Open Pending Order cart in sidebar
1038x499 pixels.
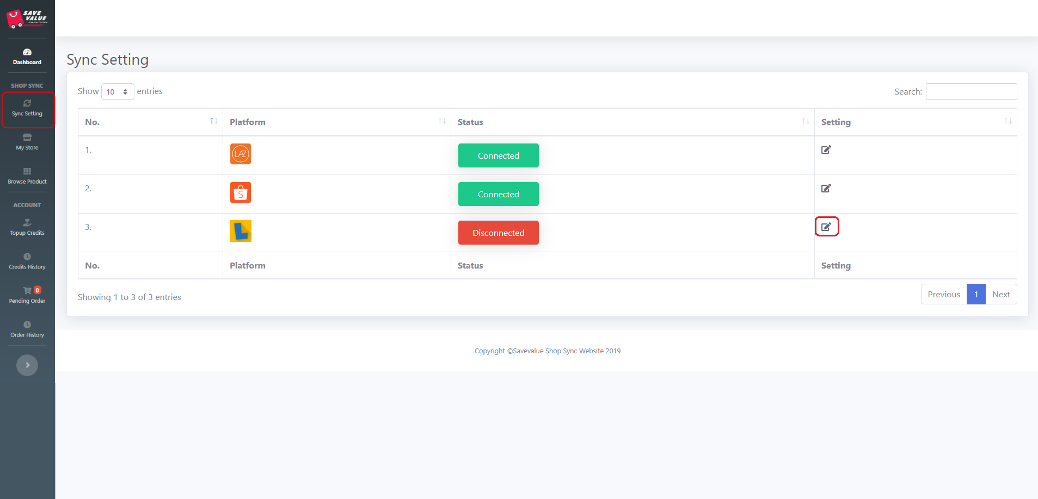(x=27, y=295)
